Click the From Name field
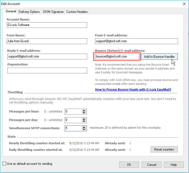This screenshot has width=189, height=173. tap(47, 41)
